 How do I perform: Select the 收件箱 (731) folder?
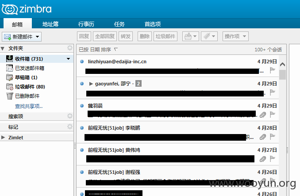pyautogui.click(x=37, y=59)
